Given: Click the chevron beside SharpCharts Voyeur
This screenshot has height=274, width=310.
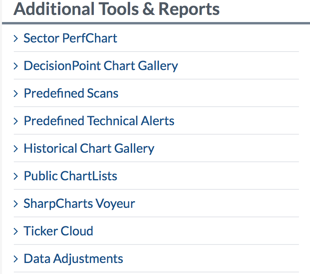Looking at the screenshot, I should pyautogui.click(x=16, y=204).
